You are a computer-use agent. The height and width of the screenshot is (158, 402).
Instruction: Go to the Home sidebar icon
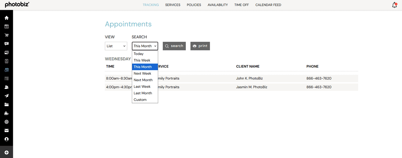[6, 18]
